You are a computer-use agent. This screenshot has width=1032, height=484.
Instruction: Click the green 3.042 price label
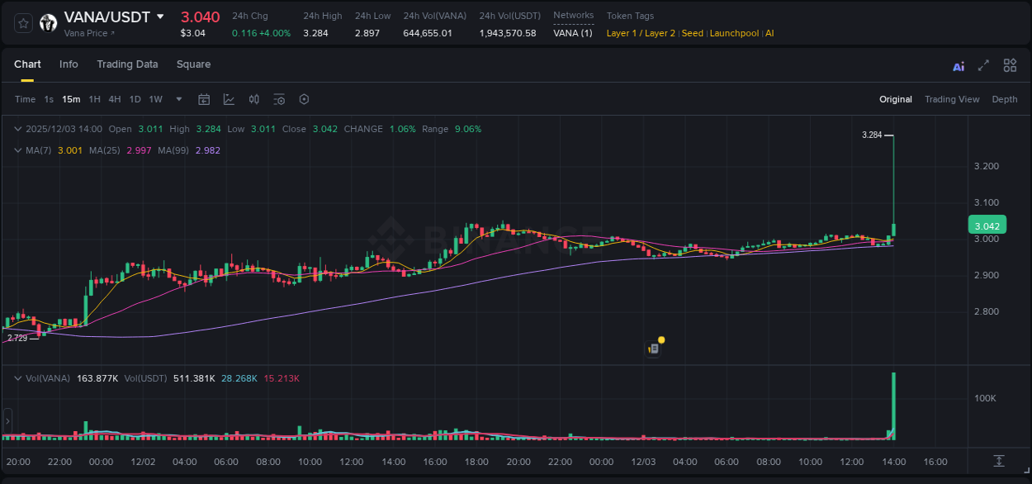[986, 225]
